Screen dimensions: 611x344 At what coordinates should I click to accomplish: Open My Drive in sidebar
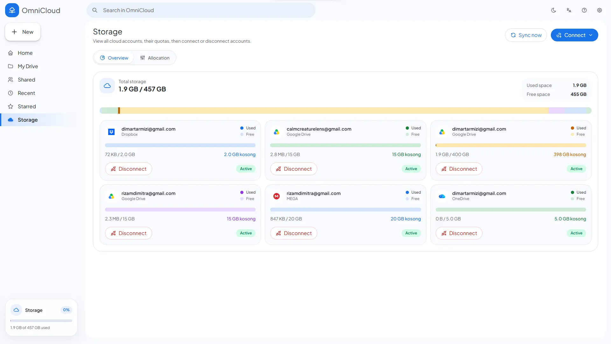[33, 66]
